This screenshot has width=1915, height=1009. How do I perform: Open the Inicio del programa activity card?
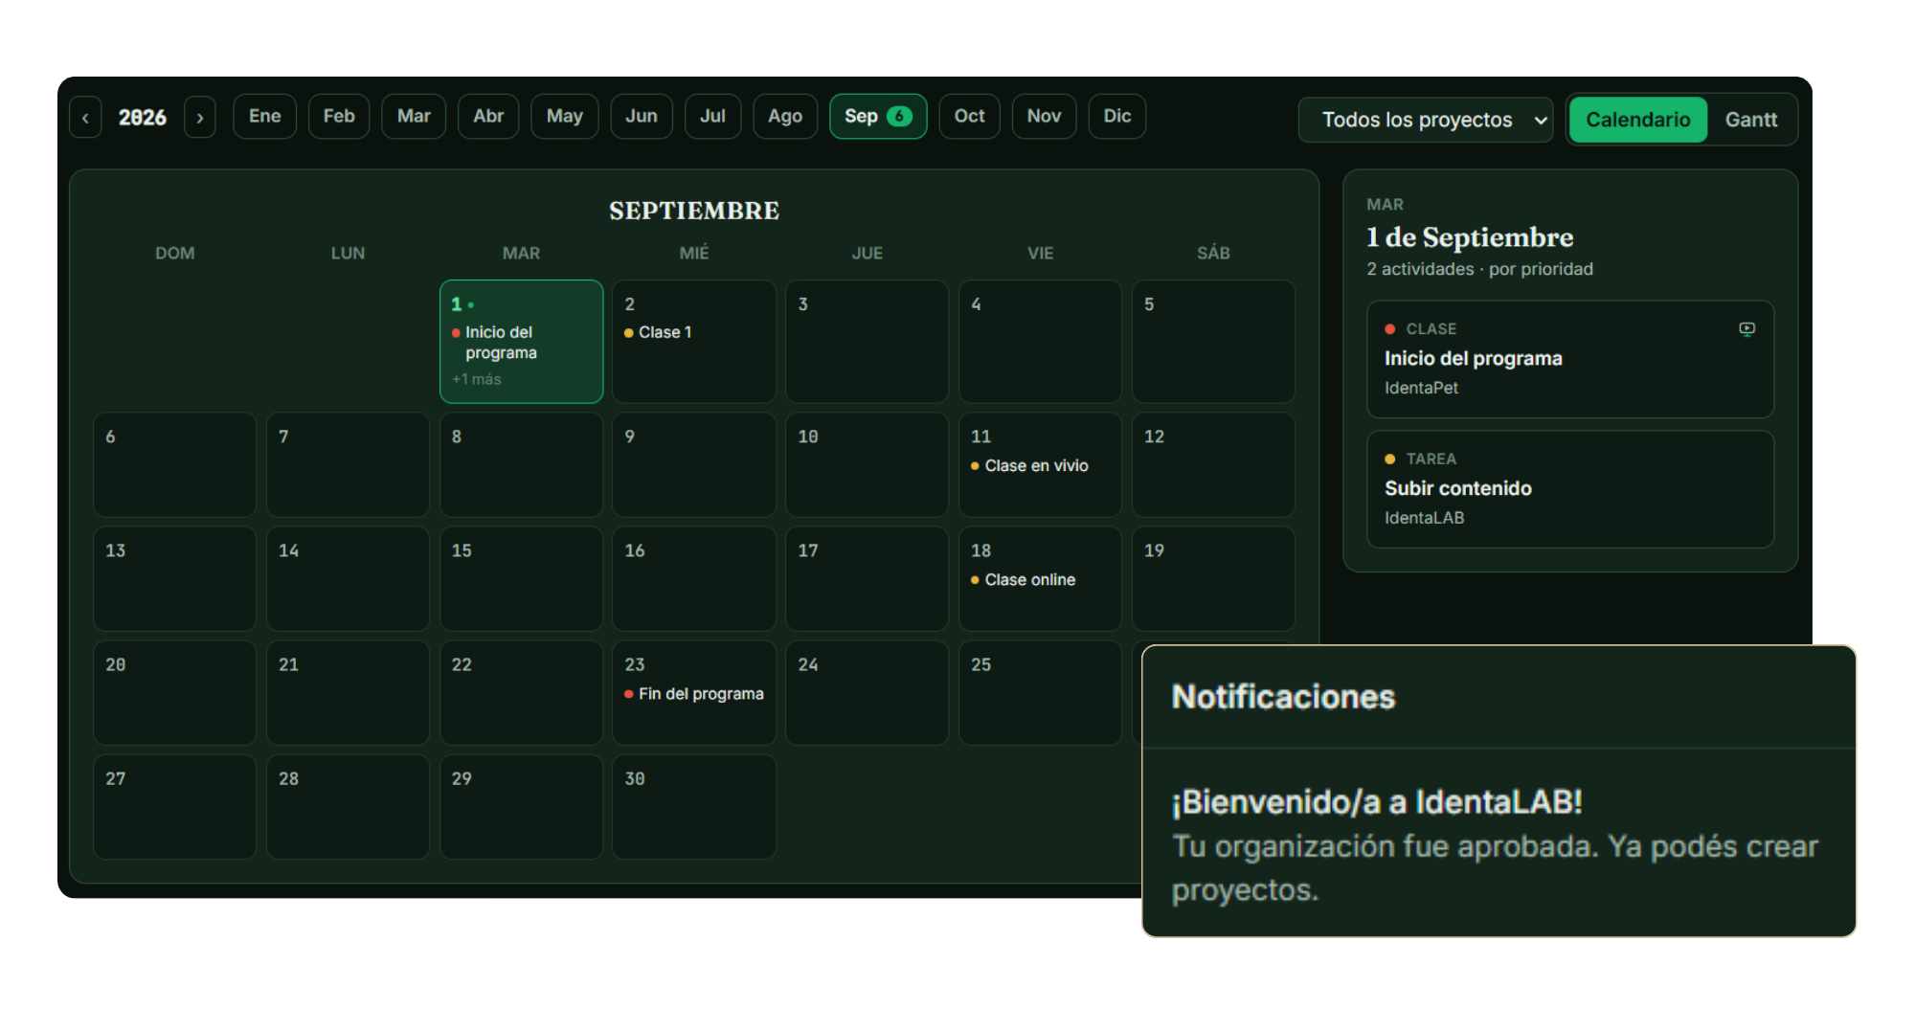(1570, 359)
